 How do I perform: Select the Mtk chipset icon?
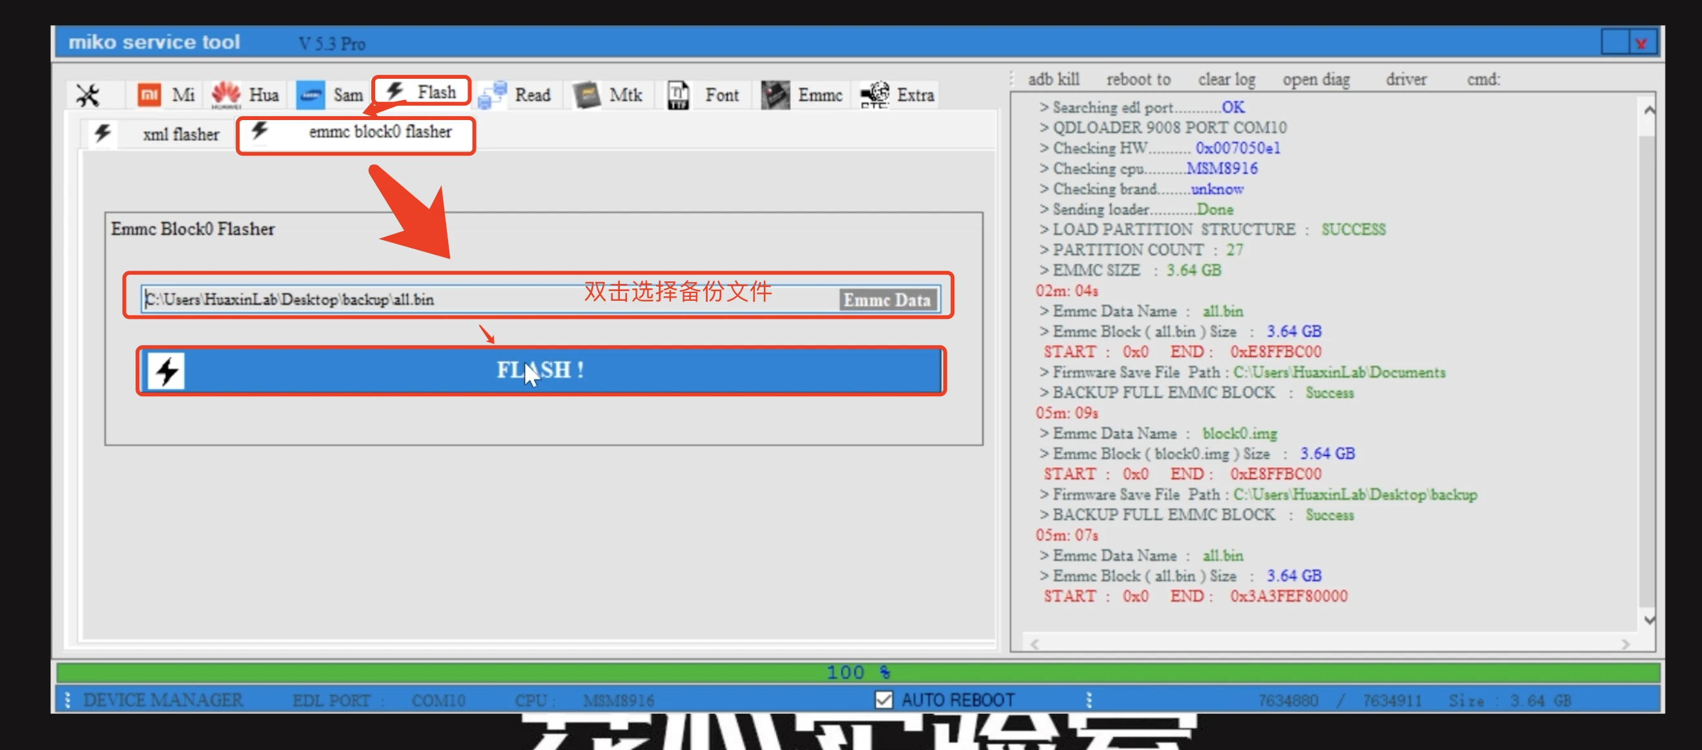tap(608, 94)
